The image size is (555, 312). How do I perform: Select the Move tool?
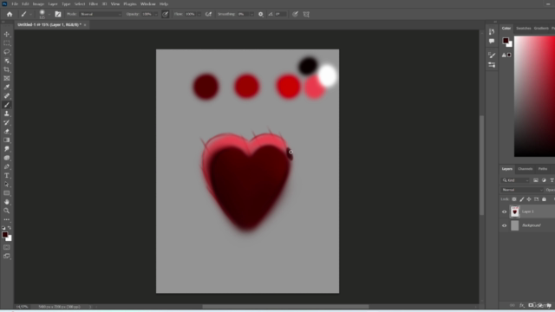click(x=7, y=35)
